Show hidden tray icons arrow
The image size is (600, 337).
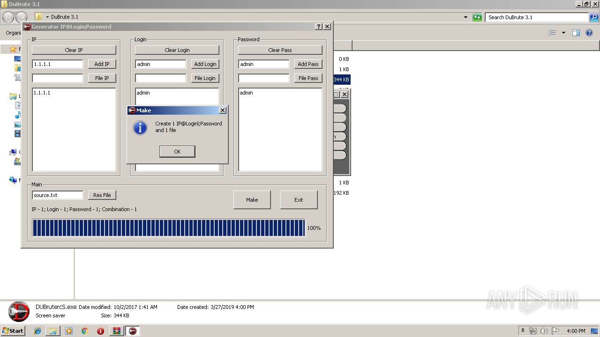tap(523, 331)
